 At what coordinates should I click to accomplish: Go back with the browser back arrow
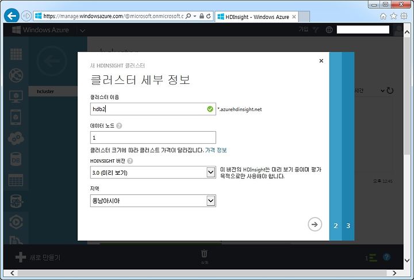[11, 16]
